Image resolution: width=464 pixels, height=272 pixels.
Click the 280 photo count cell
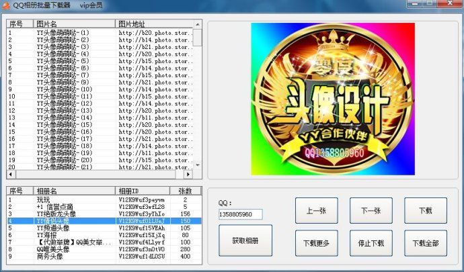point(185,250)
